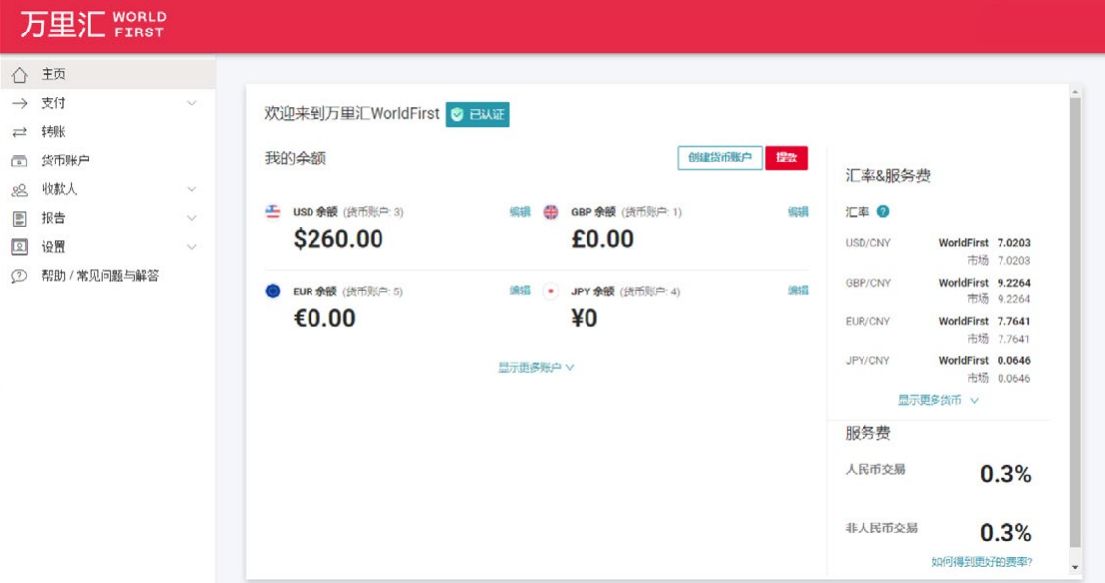Open the 设置 menu item
The image size is (1105, 583).
(107, 247)
